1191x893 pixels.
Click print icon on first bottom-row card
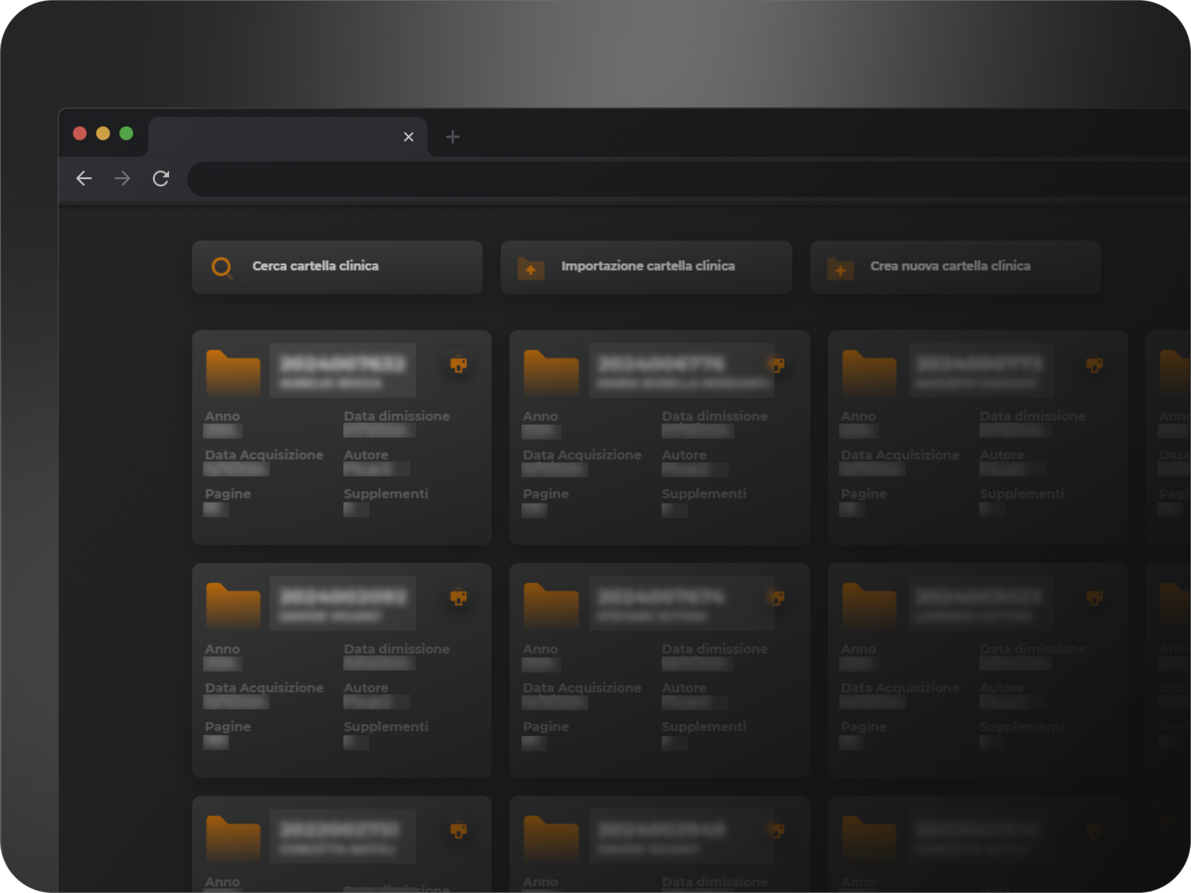(x=458, y=830)
